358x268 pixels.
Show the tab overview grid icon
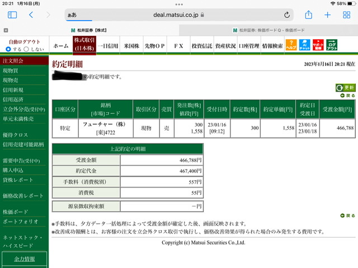point(346,15)
